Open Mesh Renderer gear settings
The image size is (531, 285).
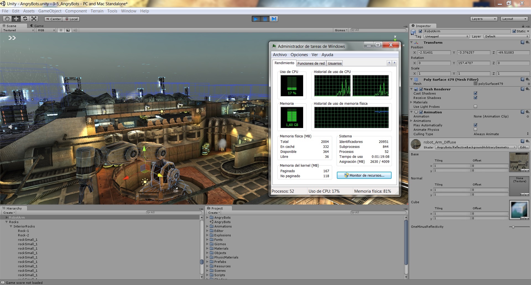point(527,89)
